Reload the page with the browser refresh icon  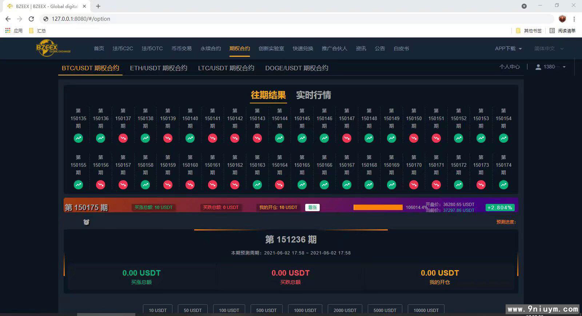tap(31, 19)
